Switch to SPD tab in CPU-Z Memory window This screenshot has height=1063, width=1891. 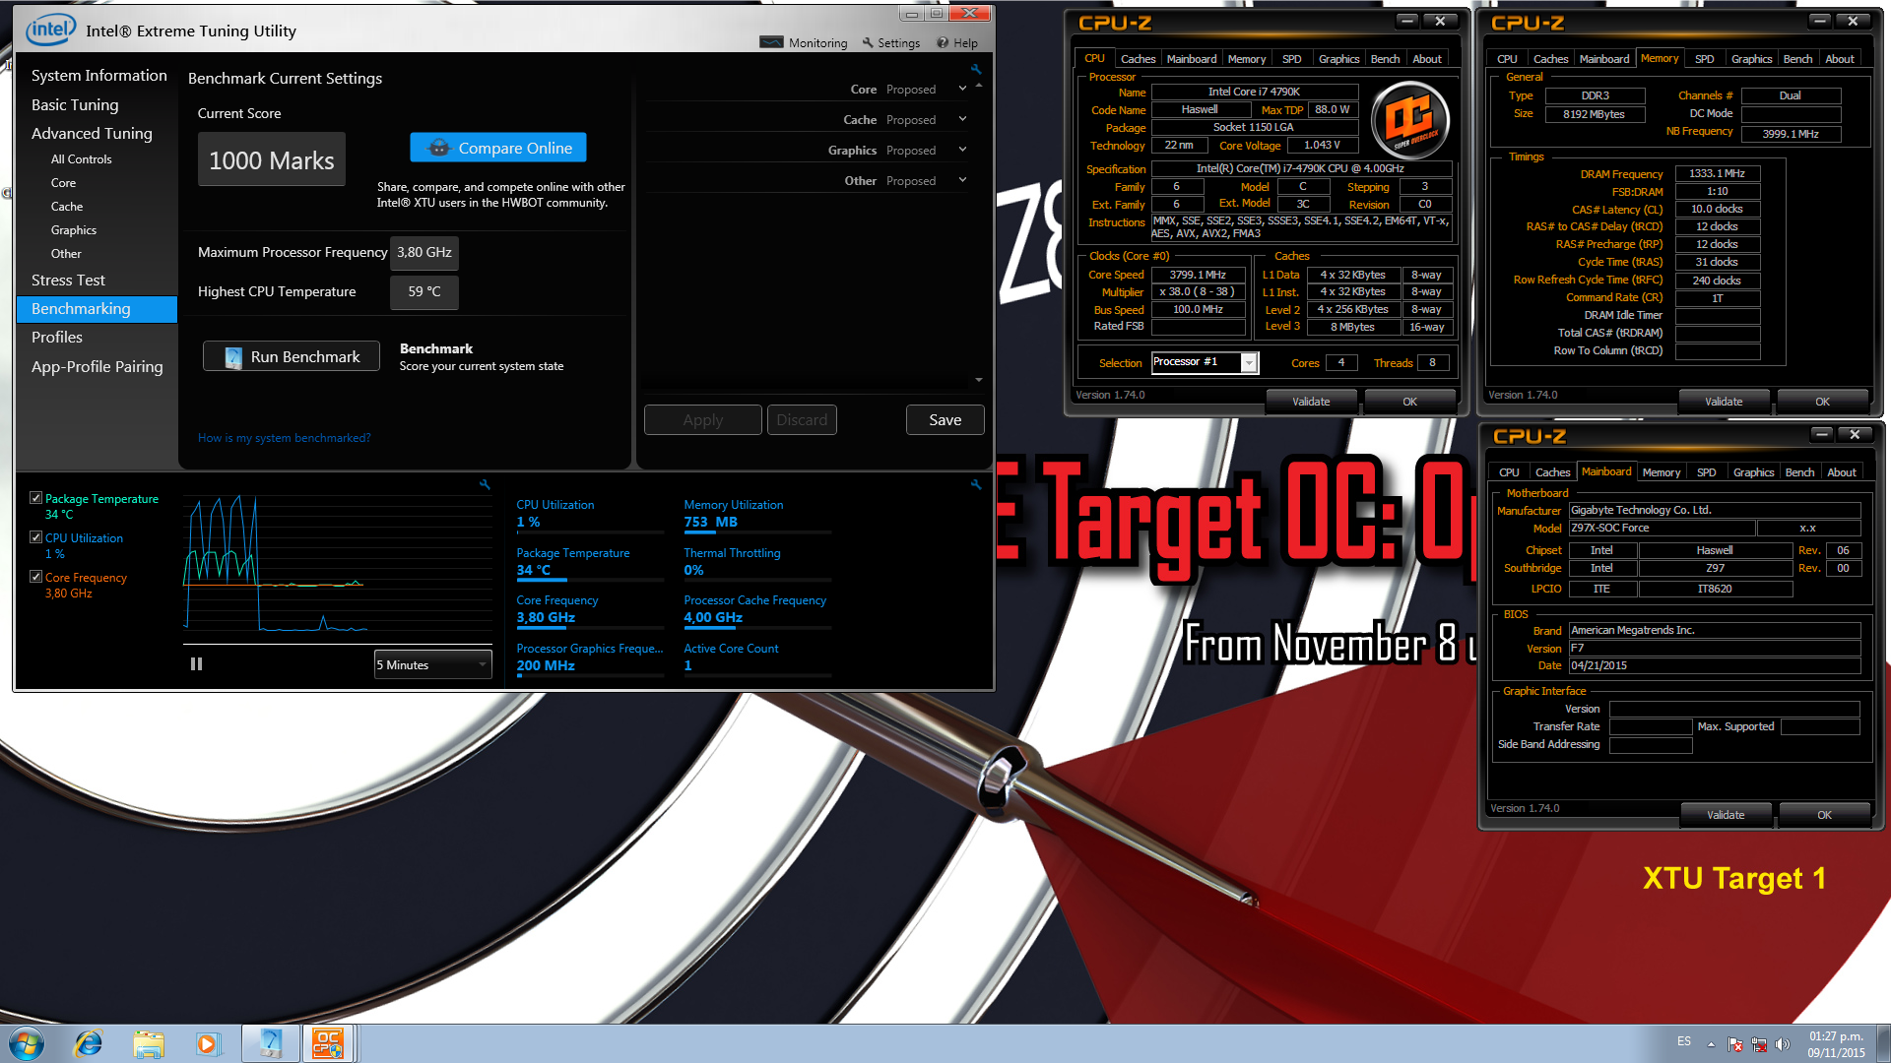pos(1704,59)
